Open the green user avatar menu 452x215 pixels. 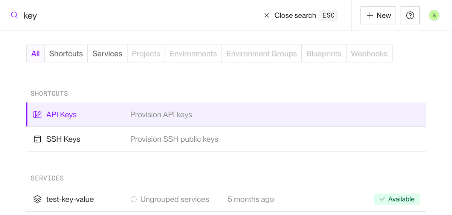click(434, 15)
